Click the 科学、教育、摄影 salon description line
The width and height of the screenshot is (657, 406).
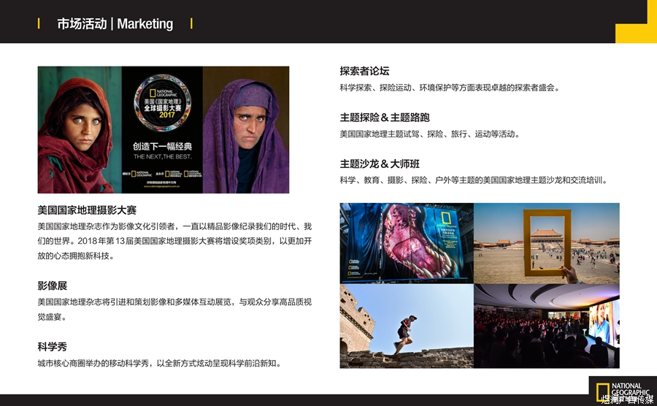[474, 180]
